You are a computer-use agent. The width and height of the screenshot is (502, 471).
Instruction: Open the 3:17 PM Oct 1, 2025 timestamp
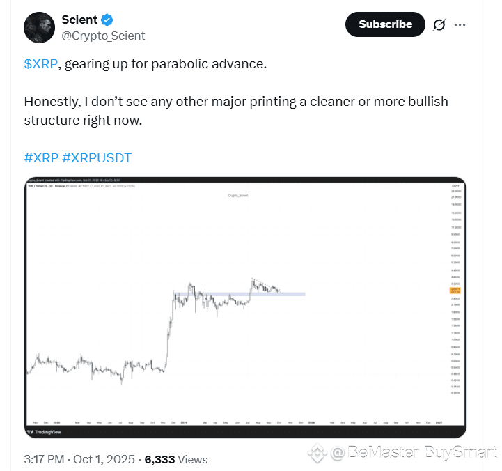(79, 459)
